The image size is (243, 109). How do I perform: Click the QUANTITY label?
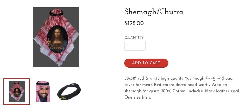coord(134,38)
